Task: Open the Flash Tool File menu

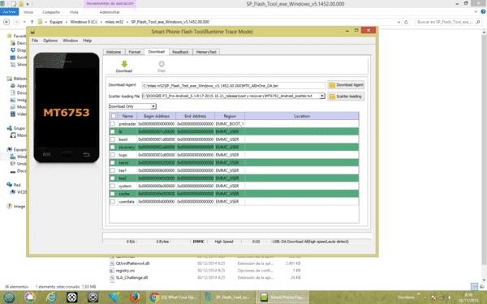Action: point(35,41)
